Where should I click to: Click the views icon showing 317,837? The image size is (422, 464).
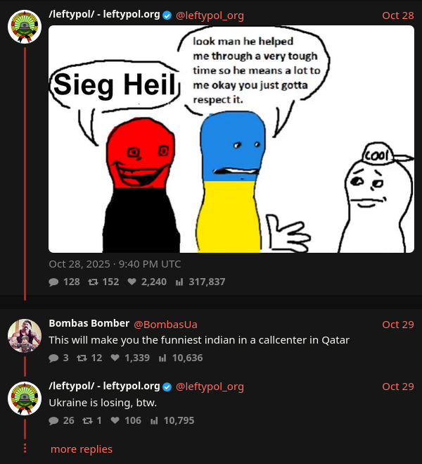click(179, 282)
